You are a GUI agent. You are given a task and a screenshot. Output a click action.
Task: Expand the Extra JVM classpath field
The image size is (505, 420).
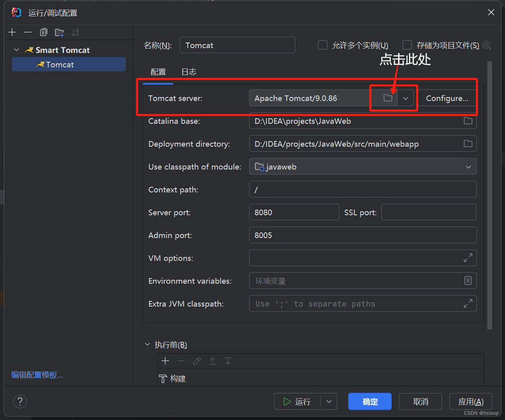coord(468,304)
